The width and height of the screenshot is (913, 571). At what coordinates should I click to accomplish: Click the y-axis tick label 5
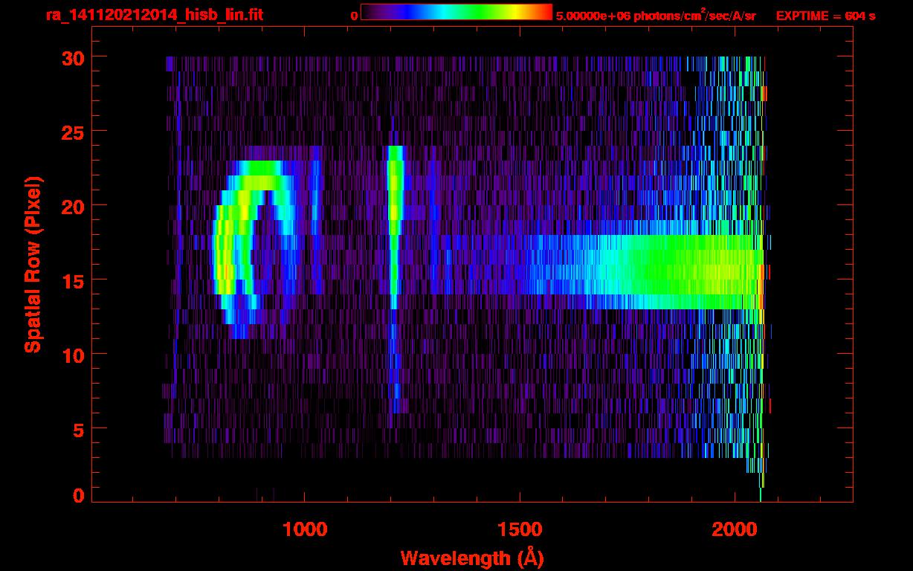(78, 429)
